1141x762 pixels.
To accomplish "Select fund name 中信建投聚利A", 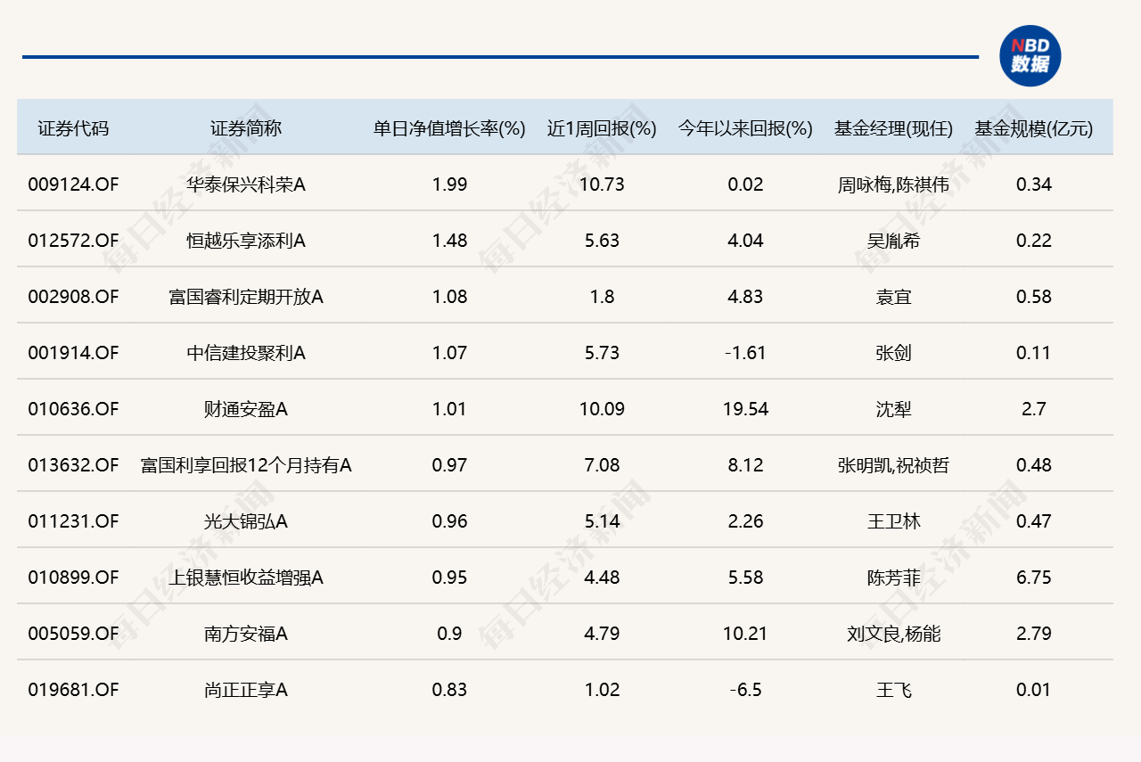I will [246, 353].
